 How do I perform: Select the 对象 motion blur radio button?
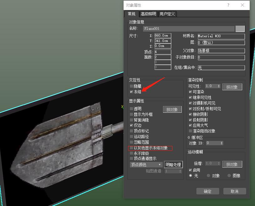[208, 176]
